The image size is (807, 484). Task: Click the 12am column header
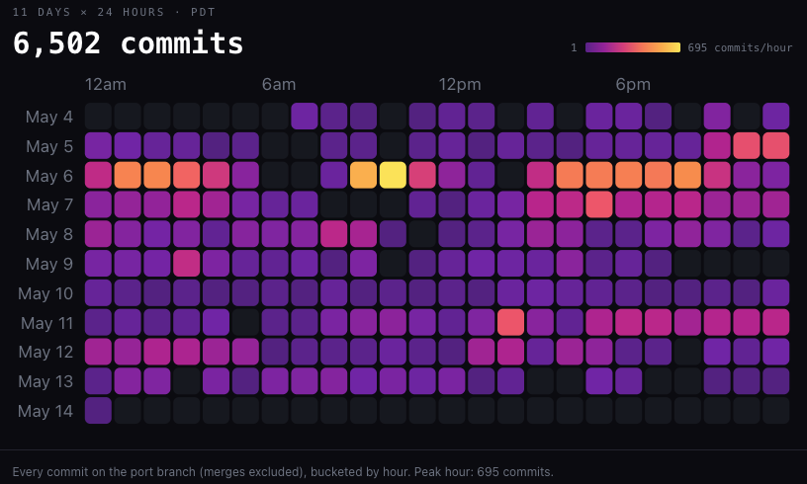click(106, 84)
